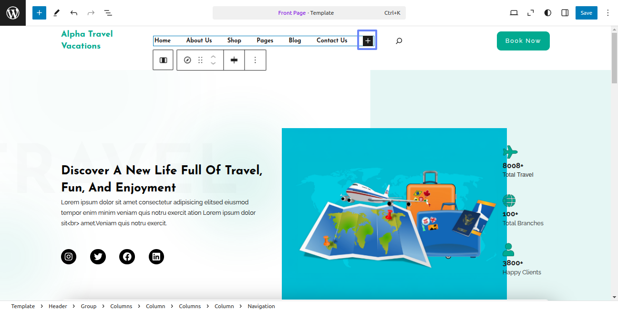
Task: Click Navigation in the breadcrumb
Action: coord(261,306)
